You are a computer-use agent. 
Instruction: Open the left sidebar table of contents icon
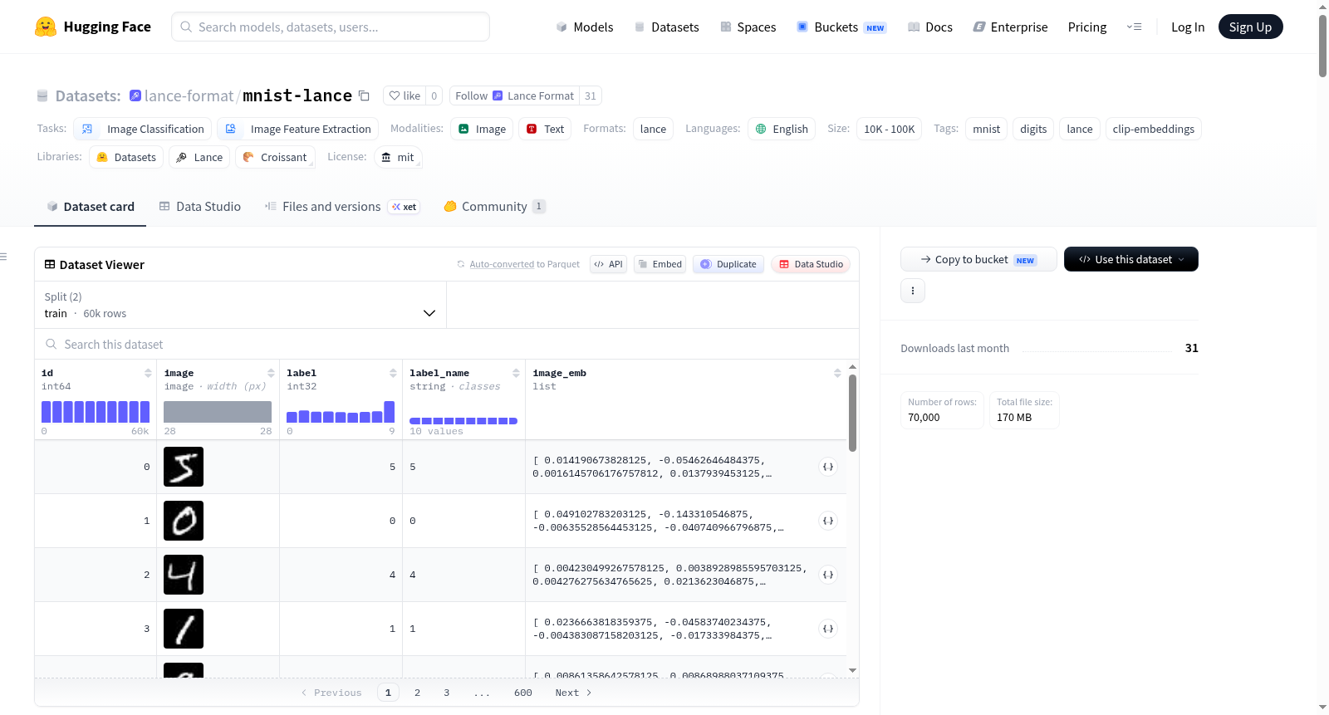tap(3, 257)
